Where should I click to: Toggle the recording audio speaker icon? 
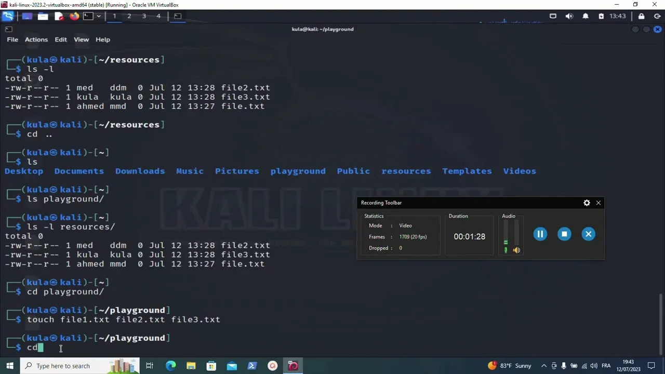(516, 250)
